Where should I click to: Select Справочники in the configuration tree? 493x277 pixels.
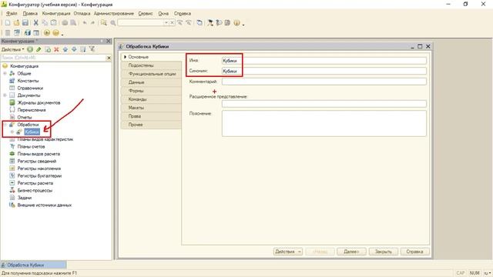pyautogui.click(x=30, y=88)
